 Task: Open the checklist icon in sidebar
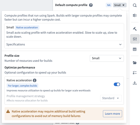coord(135,73)
